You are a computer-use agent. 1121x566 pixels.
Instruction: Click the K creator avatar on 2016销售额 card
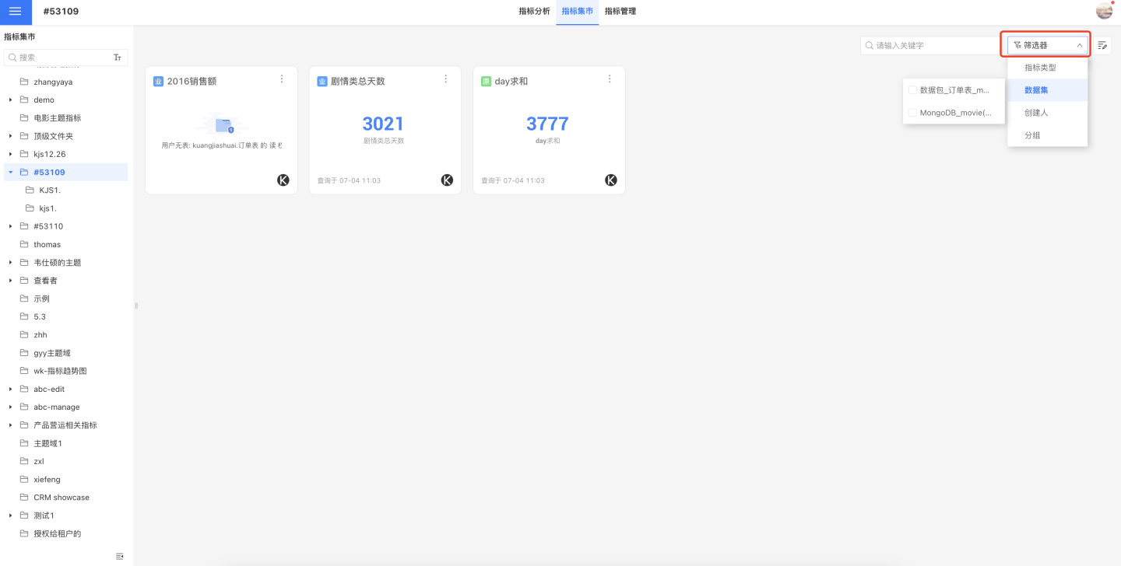pyautogui.click(x=283, y=180)
